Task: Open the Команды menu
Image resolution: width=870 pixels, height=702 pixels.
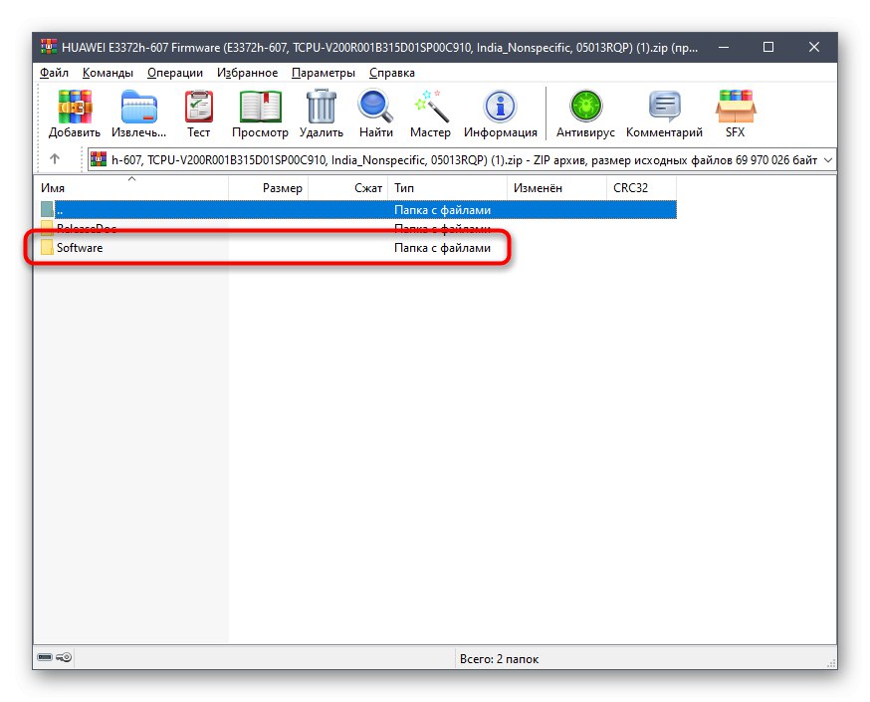Action: (x=108, y=73)
